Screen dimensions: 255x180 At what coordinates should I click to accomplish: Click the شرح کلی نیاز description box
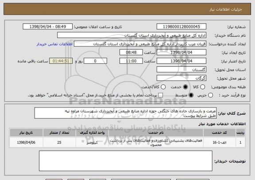click(125, 113)
